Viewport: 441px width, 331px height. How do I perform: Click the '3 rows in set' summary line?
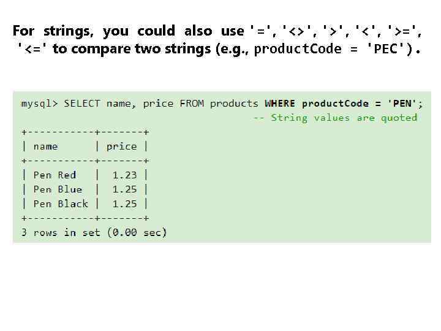pyautogui.click(x=94, y=232)
